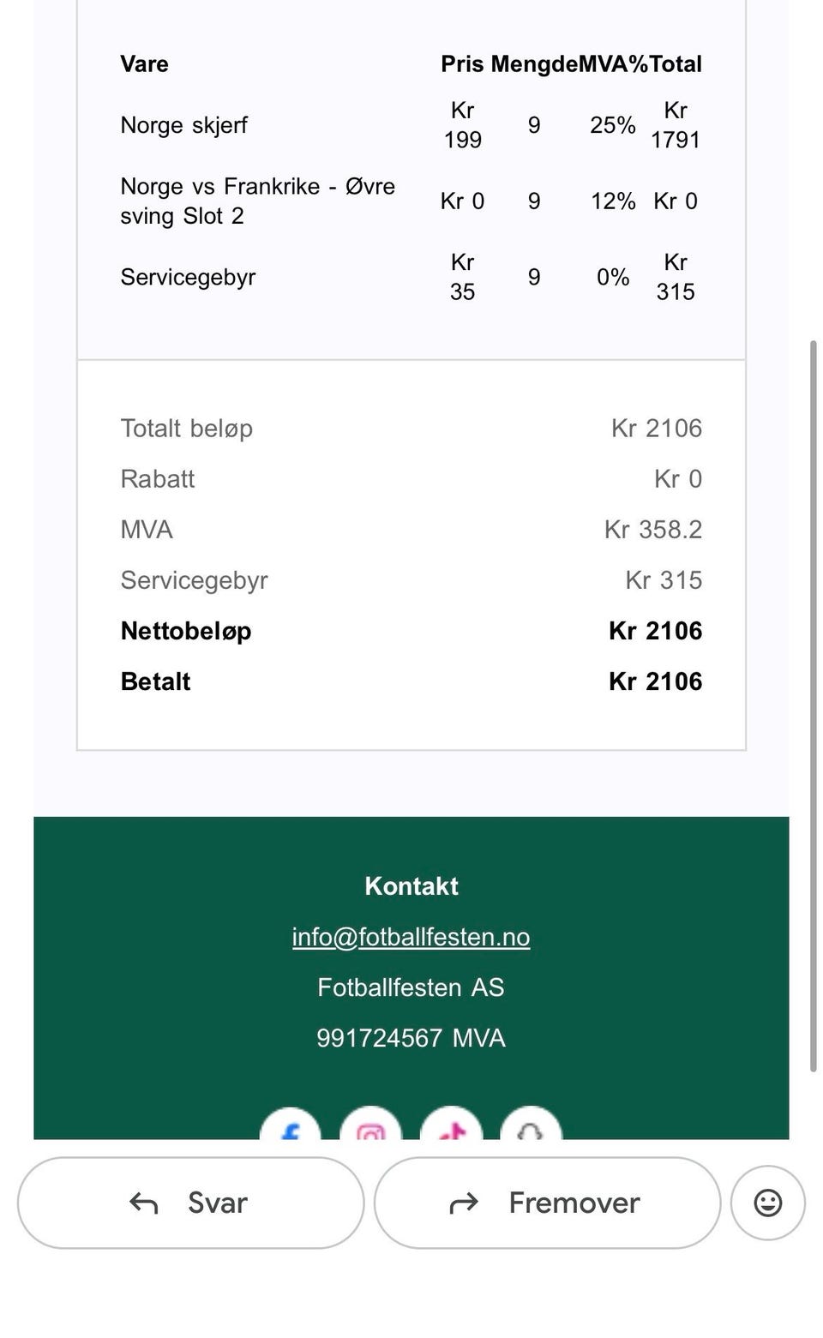Select the Fotballfesten AS company name
The height and width of the screenshot is (1338, 823).
[411, 987]
